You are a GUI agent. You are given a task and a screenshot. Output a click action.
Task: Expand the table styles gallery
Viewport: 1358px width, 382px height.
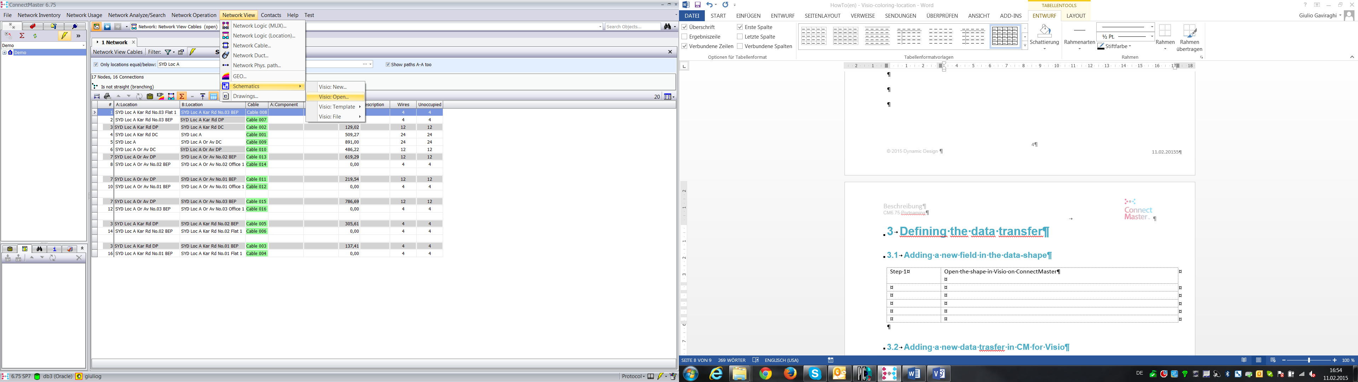point(1025,46)
